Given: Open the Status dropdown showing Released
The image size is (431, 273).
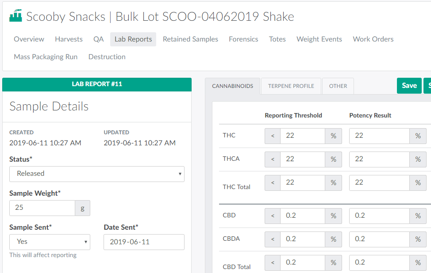Looking at the screenshot, I should (x=96, y=174).
